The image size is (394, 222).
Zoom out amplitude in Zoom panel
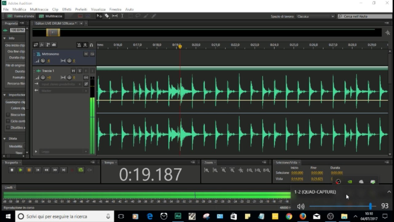215,170
